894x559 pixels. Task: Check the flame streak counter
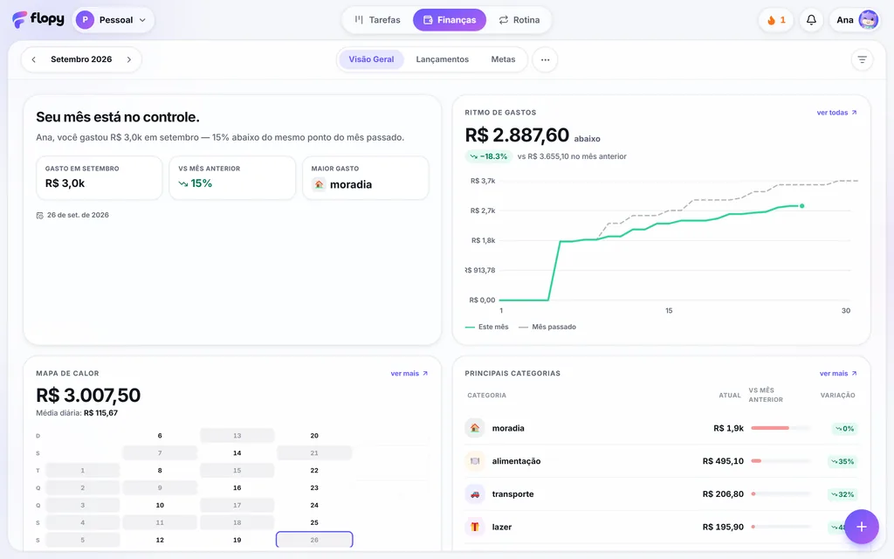(x=776, y=20)
